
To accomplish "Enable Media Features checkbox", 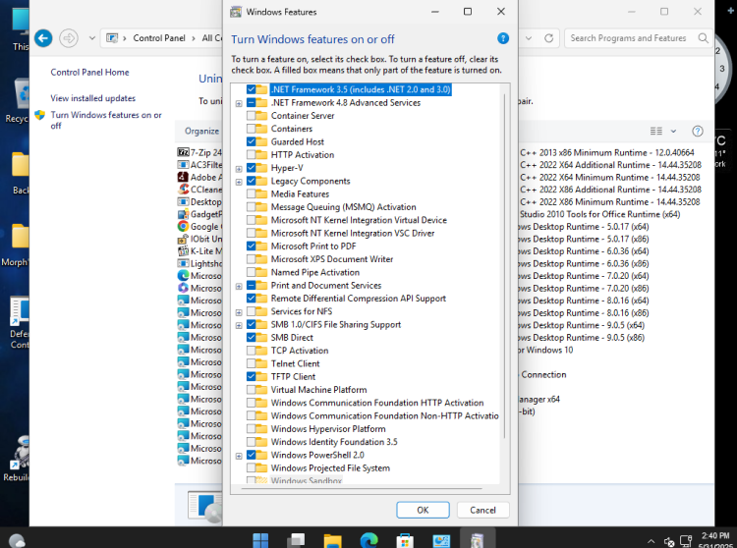I will [251, 193].
